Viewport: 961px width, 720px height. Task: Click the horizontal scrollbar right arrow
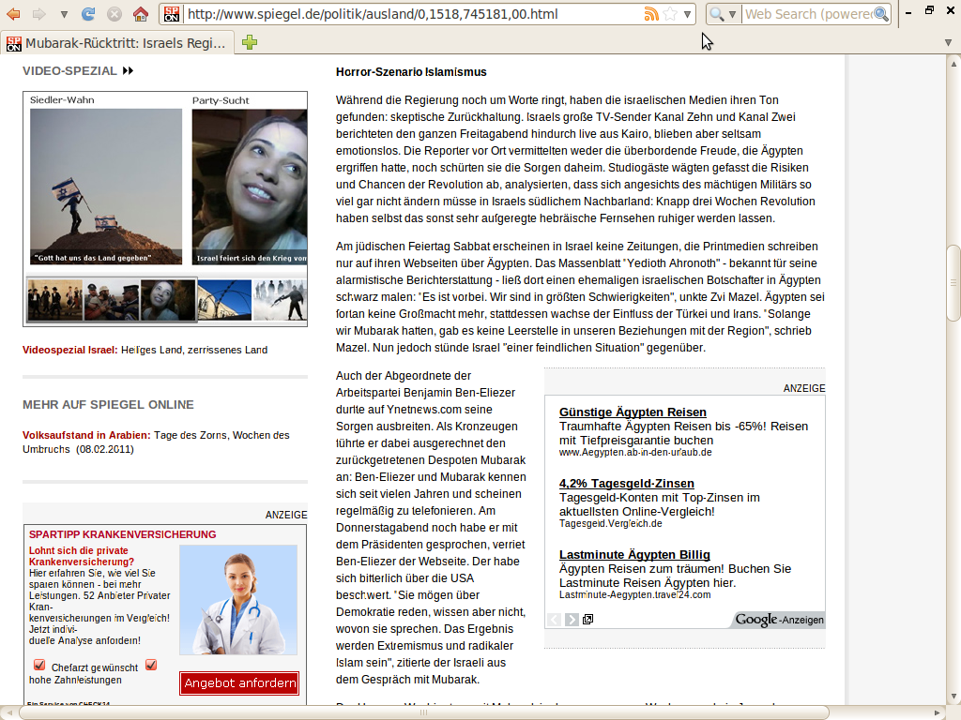coord(937,712)
